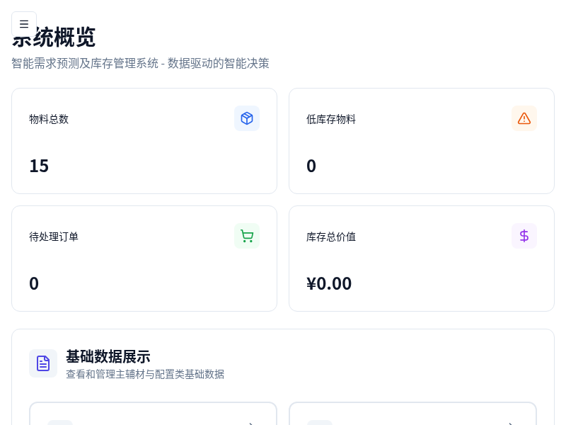The height and width of the screenshot is (425, 566).
Task: Click the 系统概览 page title
Action: point(53,38)
